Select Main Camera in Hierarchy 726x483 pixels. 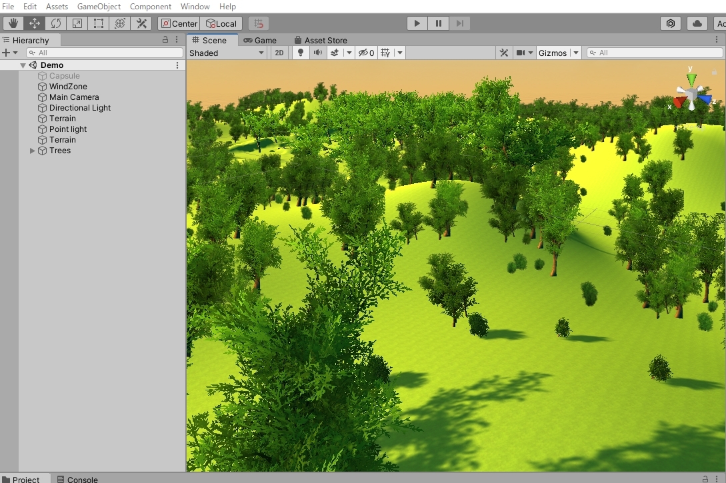click(74, 97)
